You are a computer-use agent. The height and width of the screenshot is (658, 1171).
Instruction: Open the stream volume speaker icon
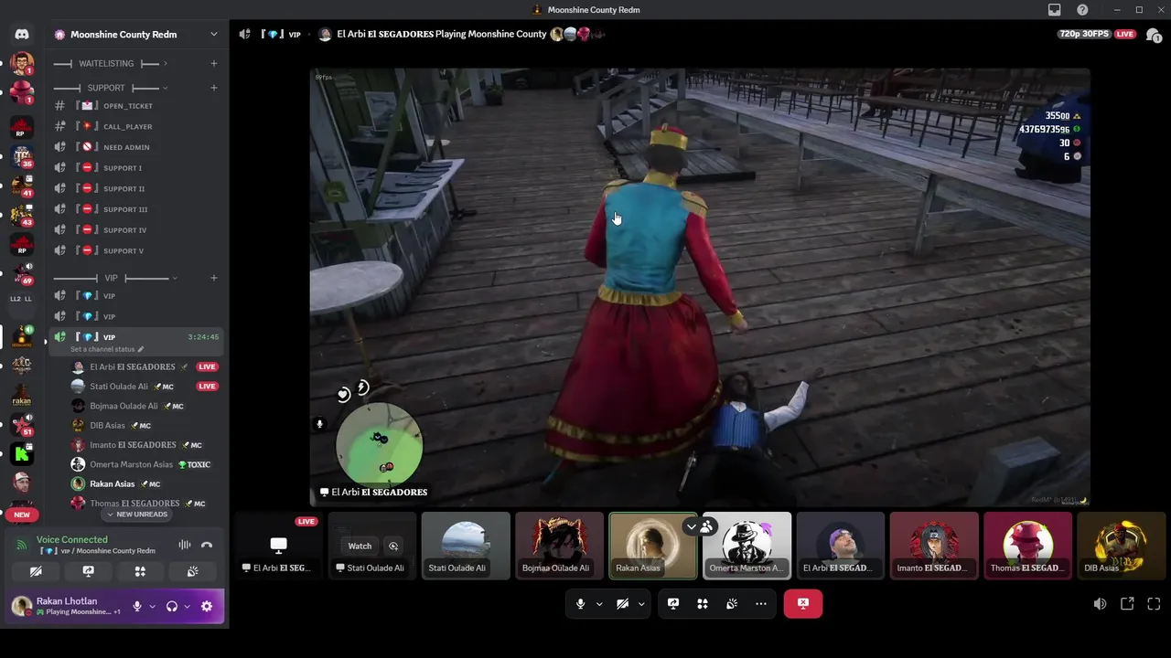1100,604
